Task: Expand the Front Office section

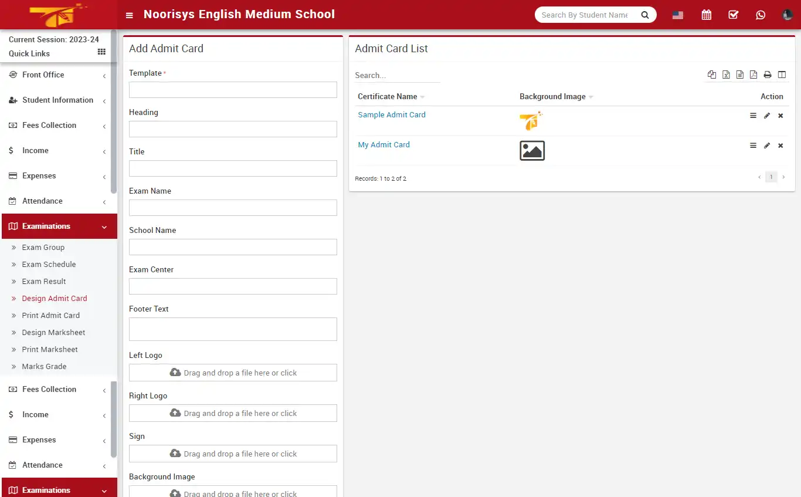Action: [x=56, y=75]
